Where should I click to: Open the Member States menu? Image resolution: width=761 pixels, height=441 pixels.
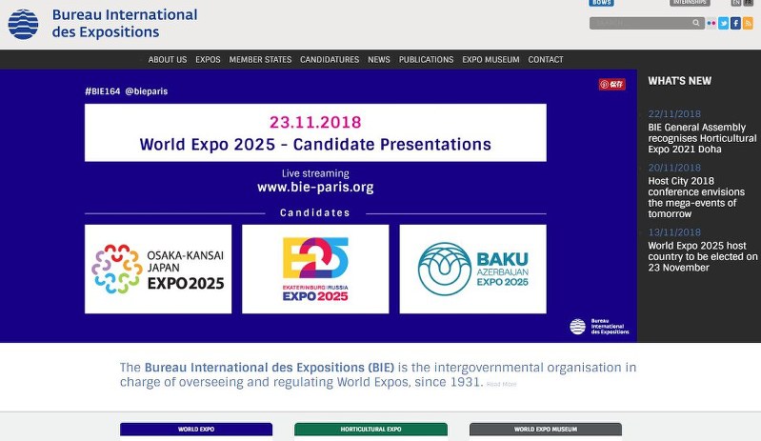[x=260, y=60]
